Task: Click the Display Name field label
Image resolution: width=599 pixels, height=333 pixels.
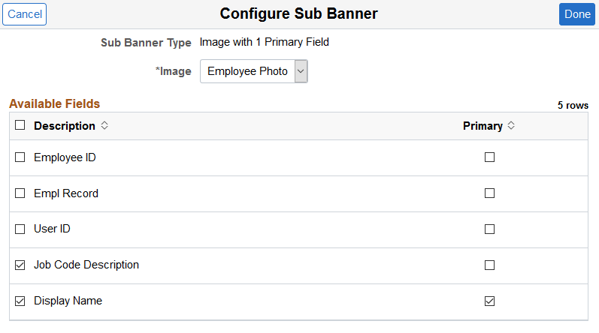Action: tap(68, 301)
